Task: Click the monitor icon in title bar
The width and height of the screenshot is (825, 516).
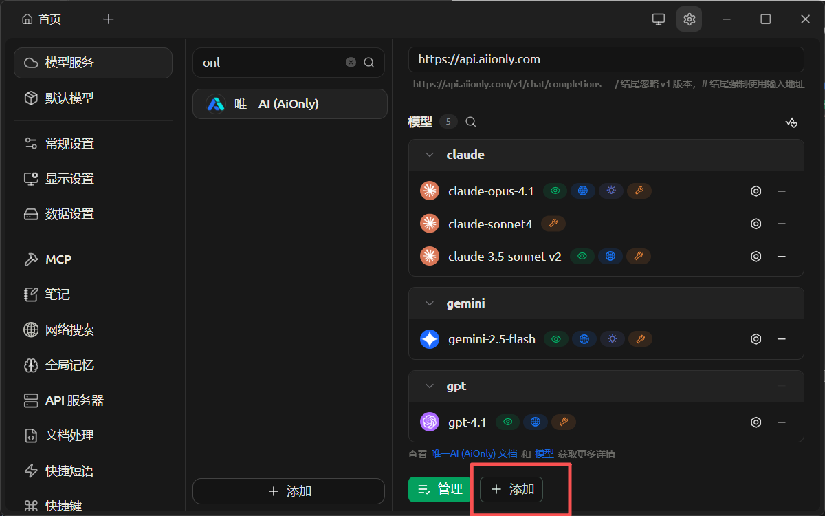Action: pos(659,19)
